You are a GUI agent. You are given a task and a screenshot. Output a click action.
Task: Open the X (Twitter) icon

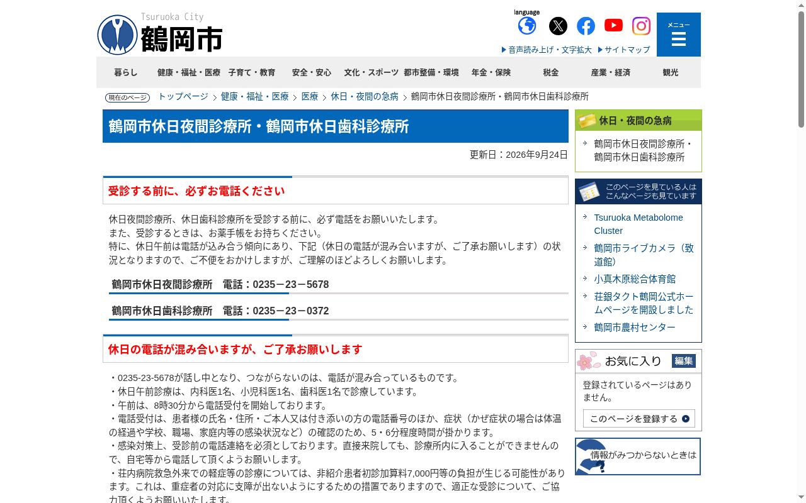558,26
